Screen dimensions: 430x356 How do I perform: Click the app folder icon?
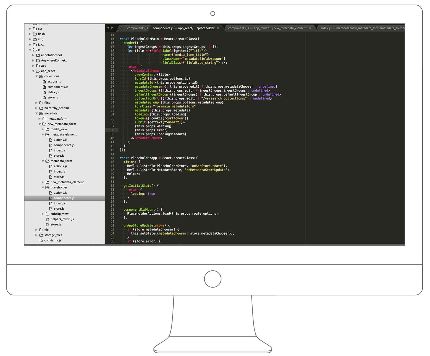tap(38, 66)
